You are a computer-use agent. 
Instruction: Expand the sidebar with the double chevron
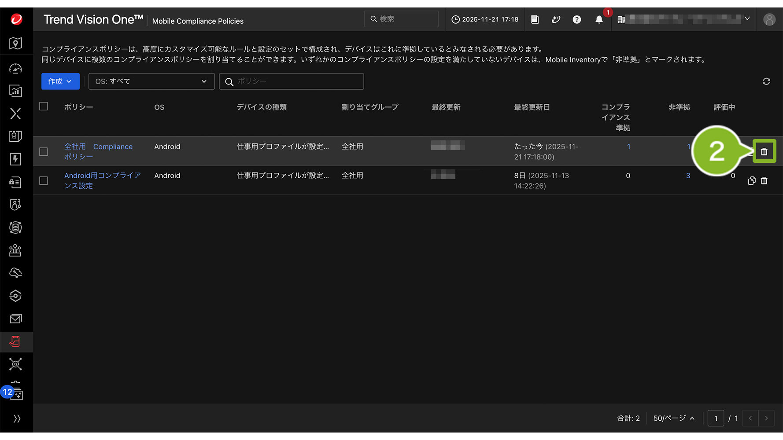17,418
